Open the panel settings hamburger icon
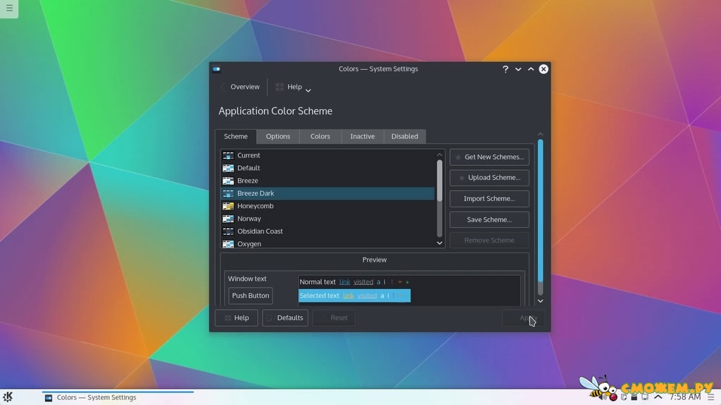Screen dimensions: 721x405 [x=711, y=397]
